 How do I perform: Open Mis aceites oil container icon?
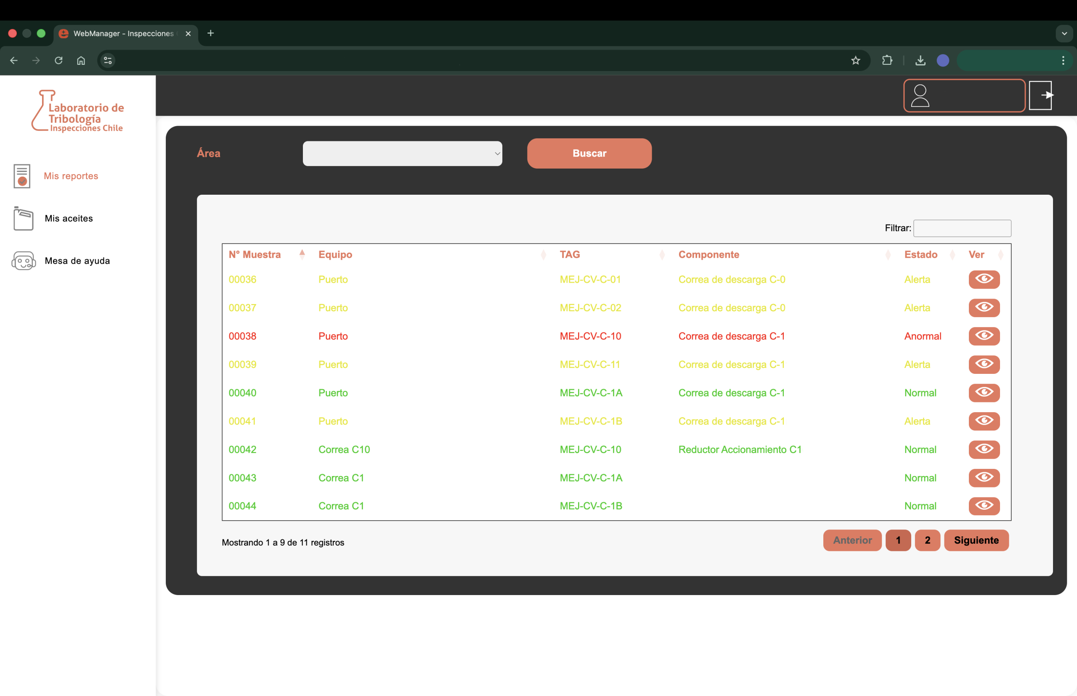tap(23, 218)
